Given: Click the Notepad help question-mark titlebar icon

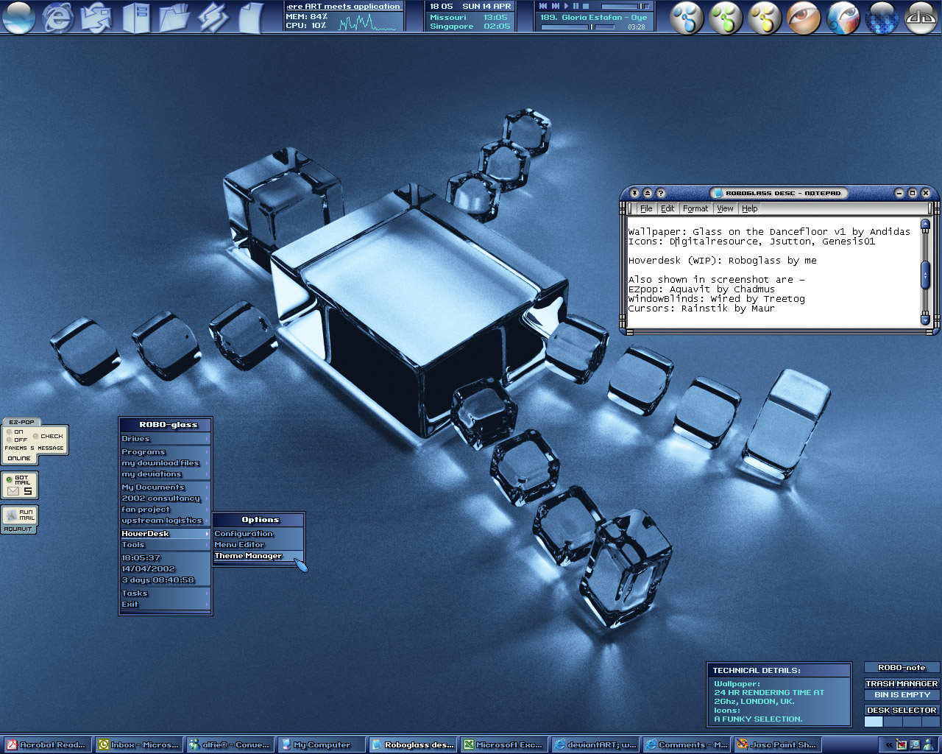Looking at the screenshot, I should tap(660, 193).
